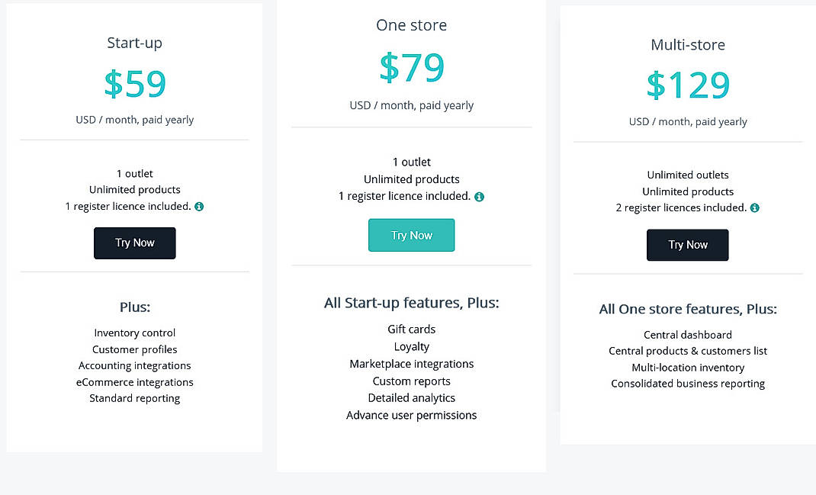Image resolution: width=816 pixels, height=495 pixels.
Task: Click the Multi-store plan heading
Action: click(x=687, y=44)
